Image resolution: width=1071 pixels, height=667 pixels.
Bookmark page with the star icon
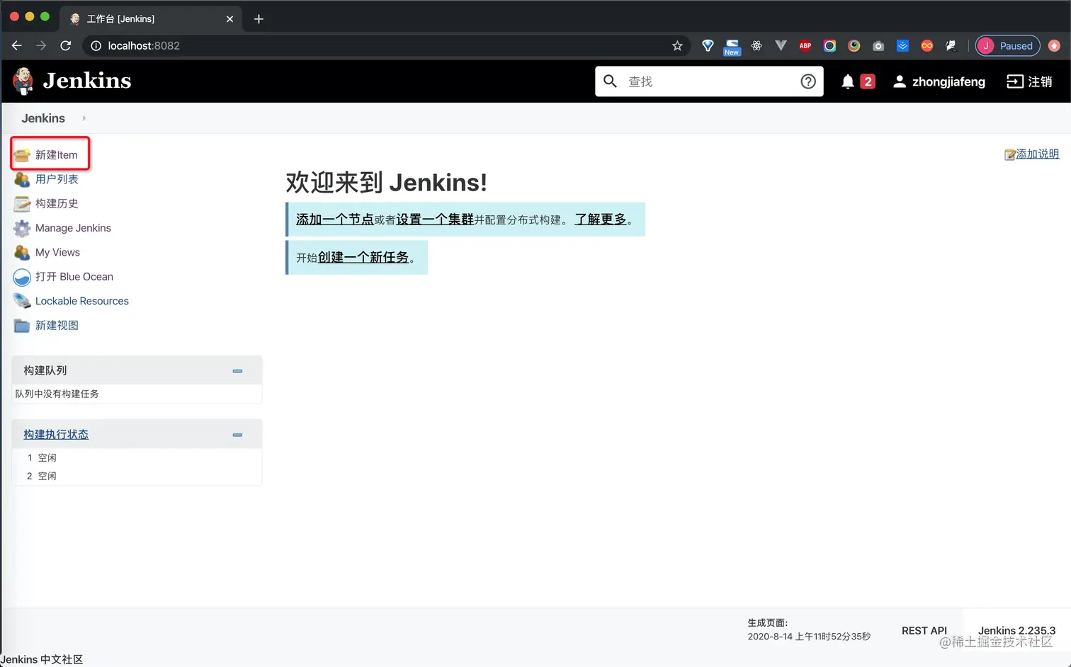click(677, 46)
